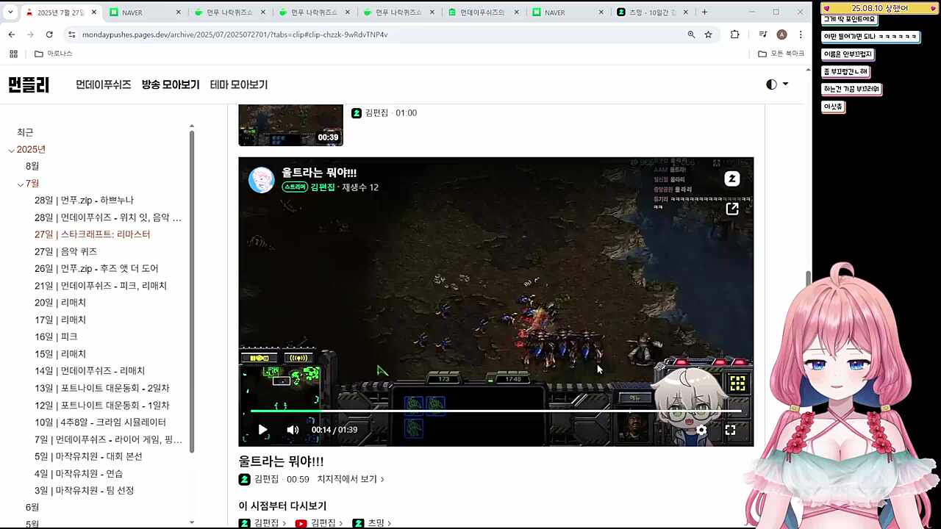941x529 pixels.
Task: Click the address bar URL
Action: (235, 35)
